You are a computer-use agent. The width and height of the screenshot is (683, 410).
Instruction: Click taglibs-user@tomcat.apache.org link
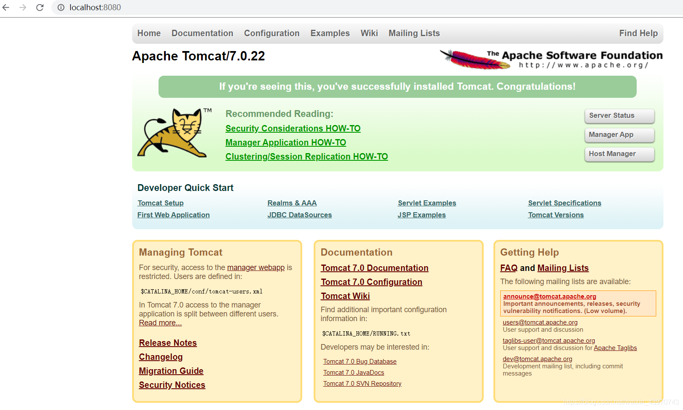pos(549,341)
